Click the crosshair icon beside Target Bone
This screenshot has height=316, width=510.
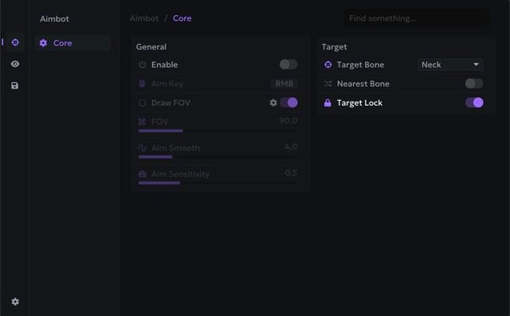[x=328, y=64]
